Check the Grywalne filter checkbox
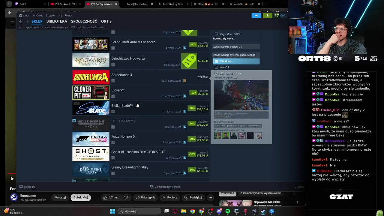The height and width of the screenshot is (216, 384). (216, 34)
